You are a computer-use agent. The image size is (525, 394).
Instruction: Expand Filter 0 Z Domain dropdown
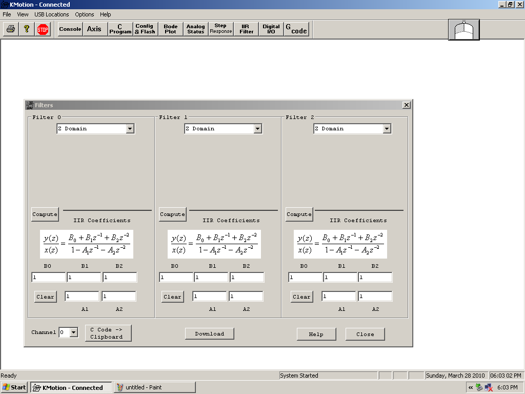130,129
